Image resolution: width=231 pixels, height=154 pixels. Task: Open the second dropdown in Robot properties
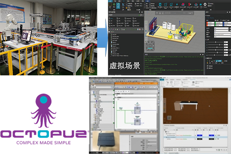pos(221,30)
